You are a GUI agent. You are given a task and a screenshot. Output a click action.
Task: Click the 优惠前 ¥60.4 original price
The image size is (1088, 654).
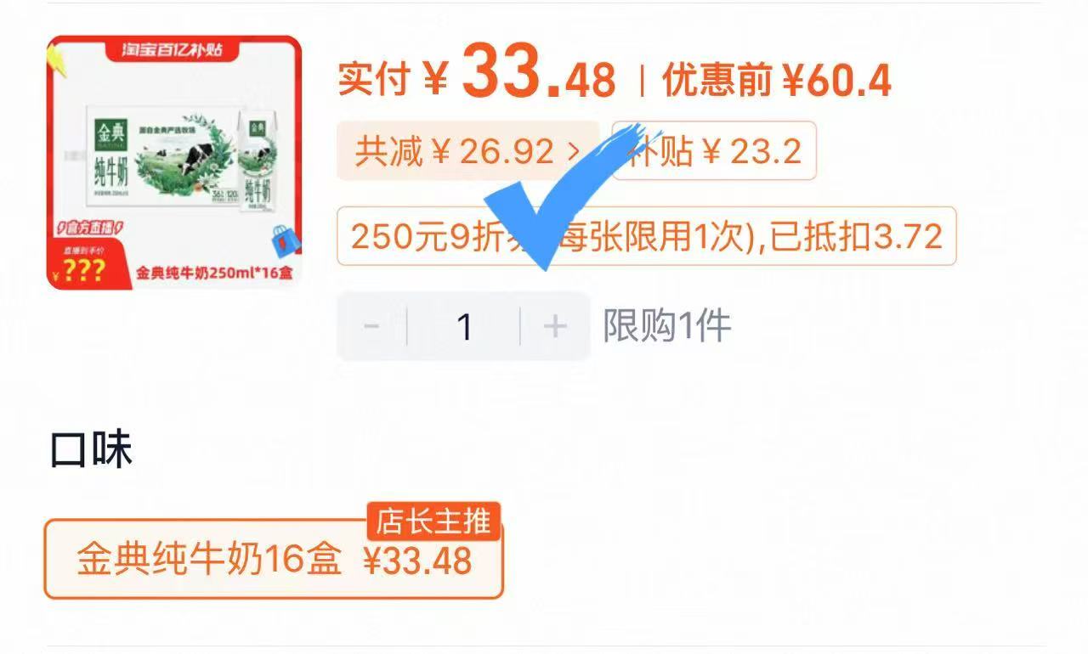(777, 81)
